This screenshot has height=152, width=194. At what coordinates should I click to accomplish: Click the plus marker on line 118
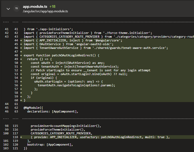coord(21,137)
